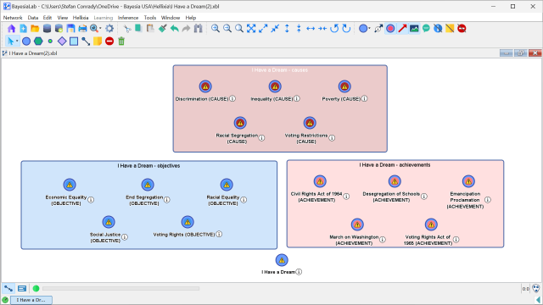Save the network with the floppy icon
The image size is (543, 305).
point(70,29)
